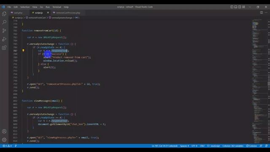Viewport: 270px width, 152px height.
Task: Open the Terminal menu
Action: tap(57, 7)
